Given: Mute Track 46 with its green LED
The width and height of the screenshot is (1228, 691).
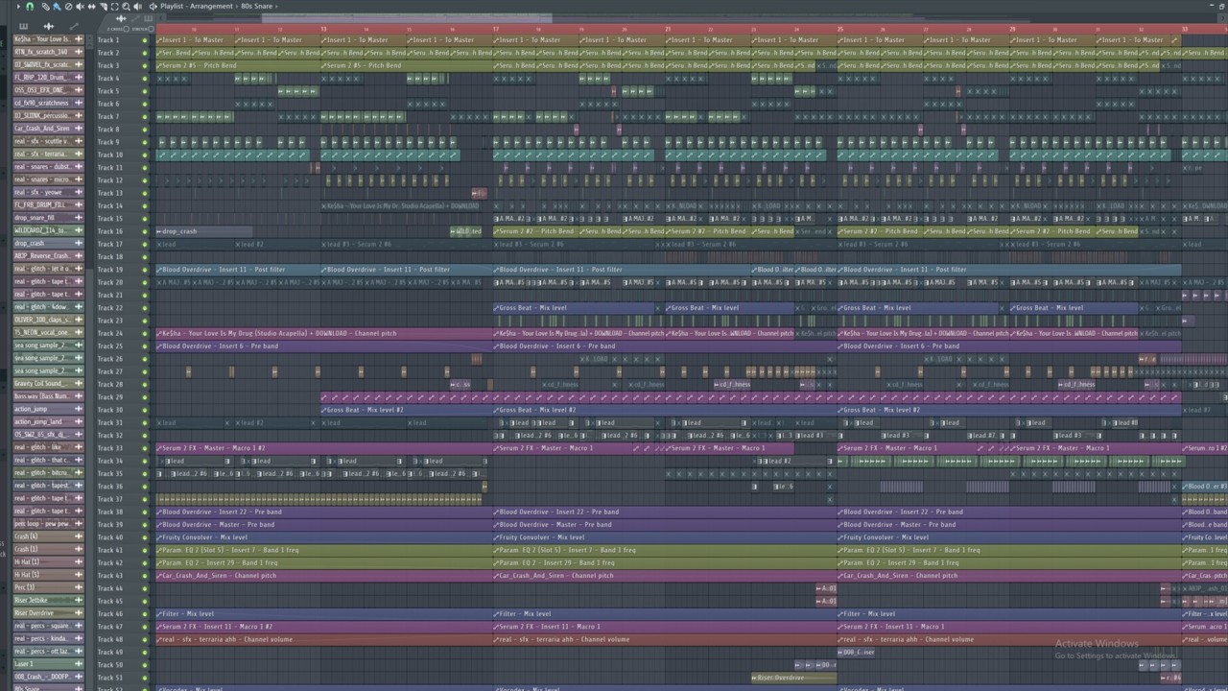Looking at the screenshot, I should coord(146,614).
